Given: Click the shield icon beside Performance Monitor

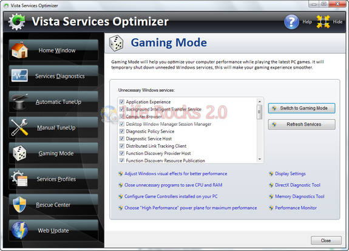Looking at the screenshot, I should (271, 208).
